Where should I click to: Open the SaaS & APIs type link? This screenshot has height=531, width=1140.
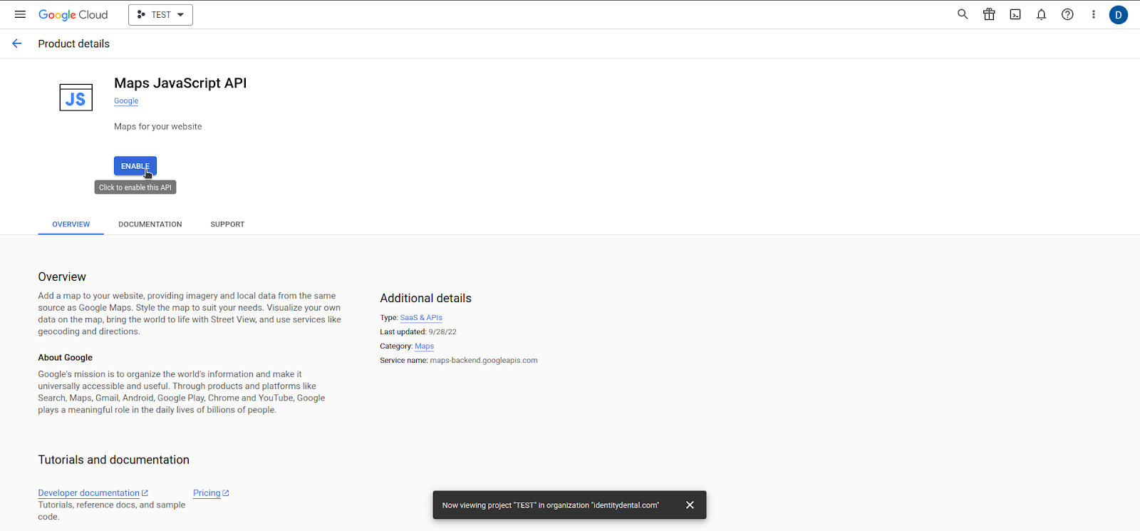point(421,318)
